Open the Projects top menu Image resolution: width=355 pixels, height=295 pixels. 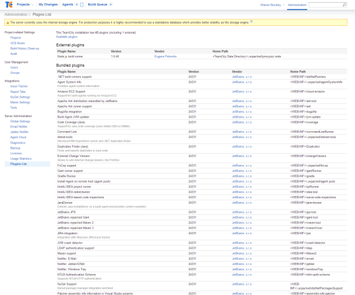(x=23, y=4)
